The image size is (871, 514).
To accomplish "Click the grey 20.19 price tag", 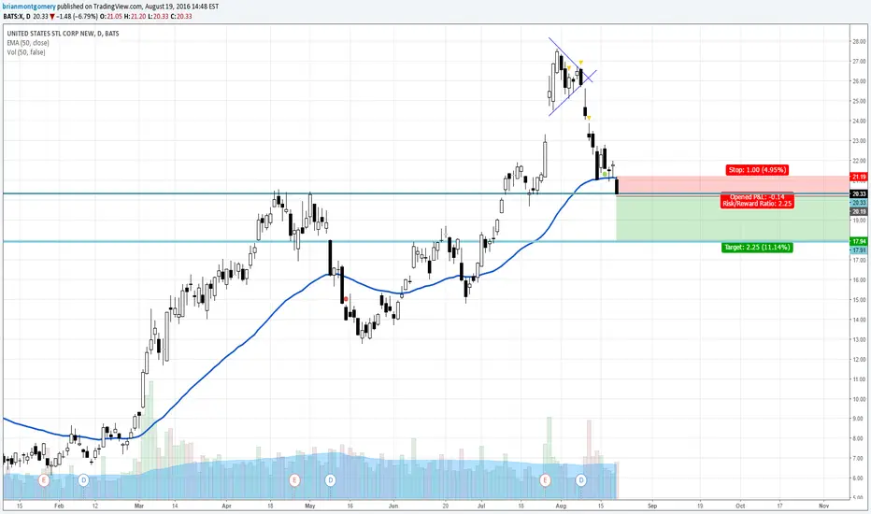I will pos(859,212).
